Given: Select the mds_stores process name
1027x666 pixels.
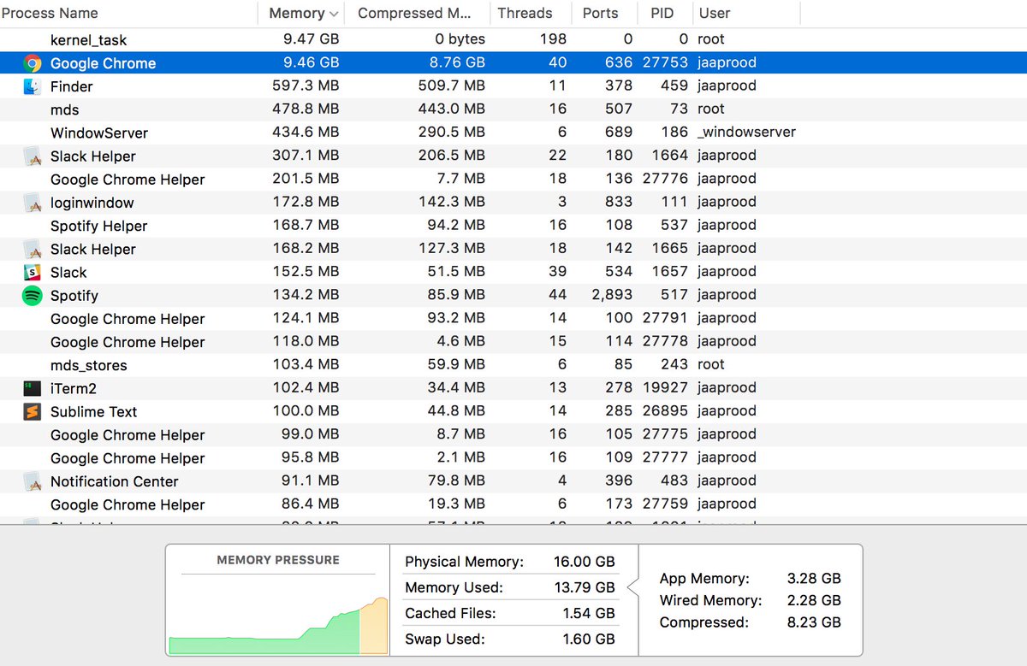Looking at the screenshot, I should tap(88, 365).
